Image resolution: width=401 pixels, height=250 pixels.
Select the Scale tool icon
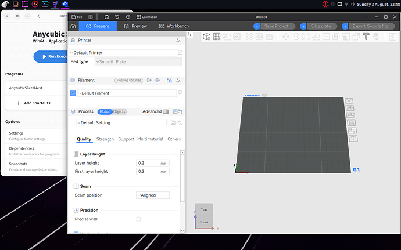point(306,37)
